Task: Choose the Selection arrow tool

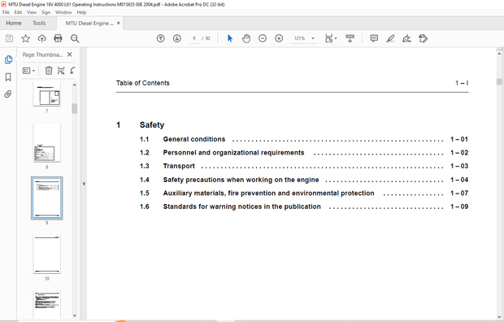Action: tap(230, 38)
